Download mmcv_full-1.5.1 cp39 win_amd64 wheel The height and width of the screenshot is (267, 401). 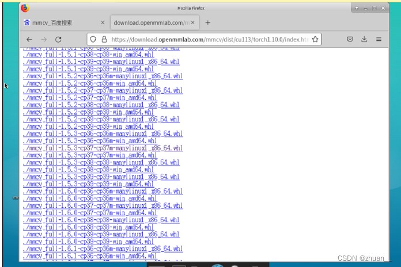[88, 68]
